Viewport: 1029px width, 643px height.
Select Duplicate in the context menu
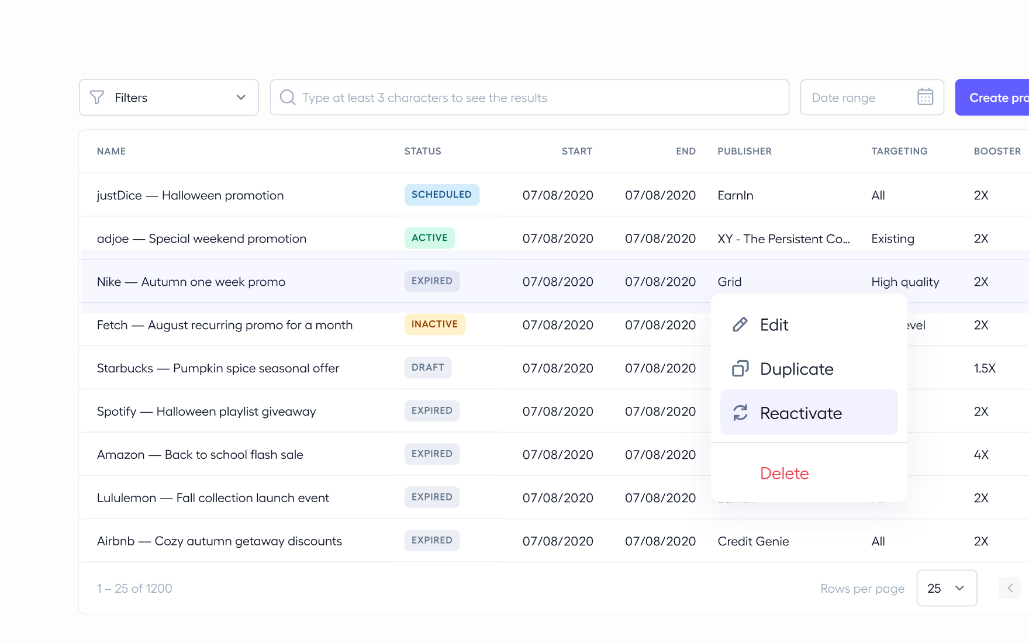809,369
